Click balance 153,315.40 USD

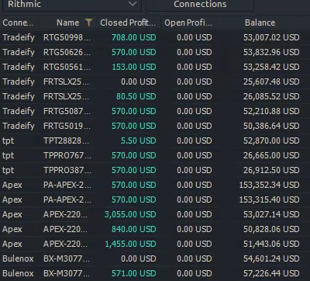click(269, 199)
